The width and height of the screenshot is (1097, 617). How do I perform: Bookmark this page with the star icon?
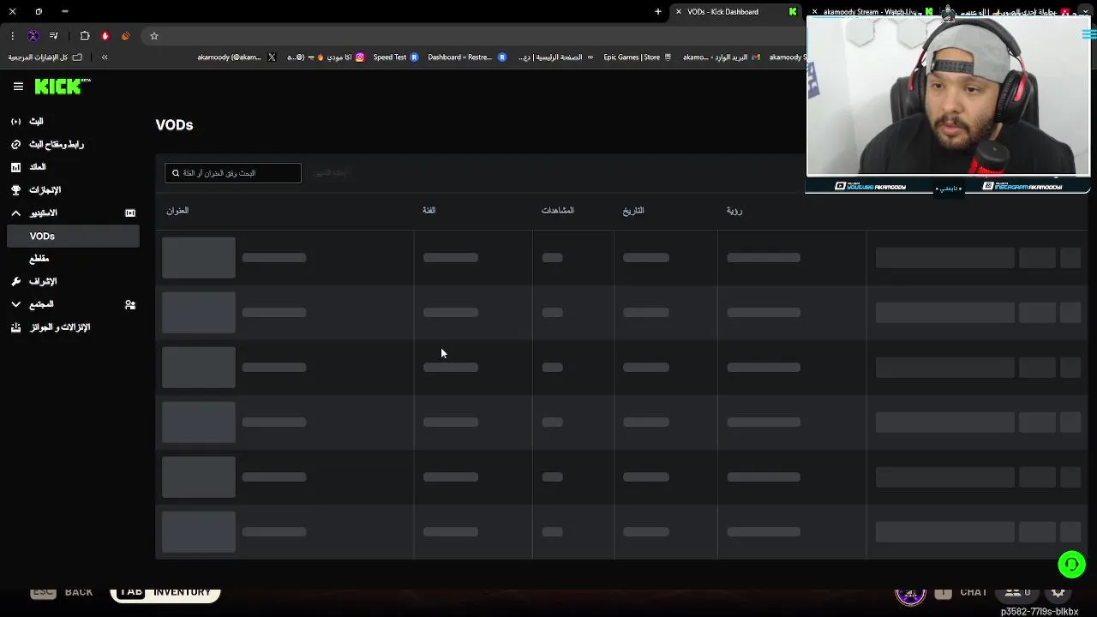coord(154,36)
